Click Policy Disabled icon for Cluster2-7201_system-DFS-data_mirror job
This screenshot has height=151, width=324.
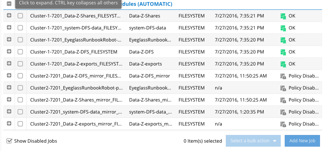click(283, 112)
